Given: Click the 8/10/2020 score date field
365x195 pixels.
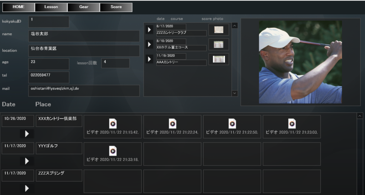Looking at the screenshot, I should (171, 41).
